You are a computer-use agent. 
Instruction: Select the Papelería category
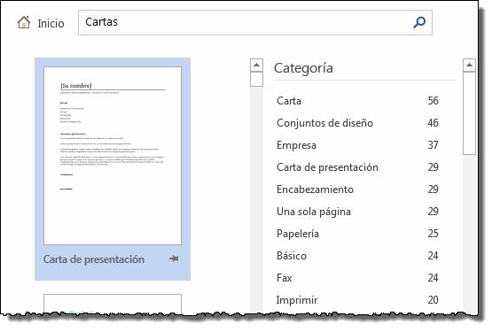(x=358, y=234)
